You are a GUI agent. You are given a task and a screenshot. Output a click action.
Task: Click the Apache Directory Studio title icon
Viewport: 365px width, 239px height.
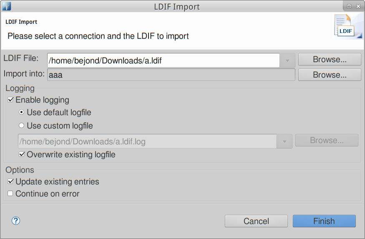tap(7, 6)
